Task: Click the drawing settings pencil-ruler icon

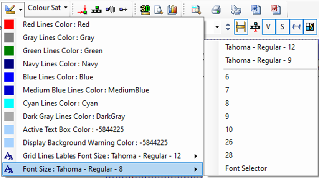Action: pyautogui.click(x=10, y=9)
